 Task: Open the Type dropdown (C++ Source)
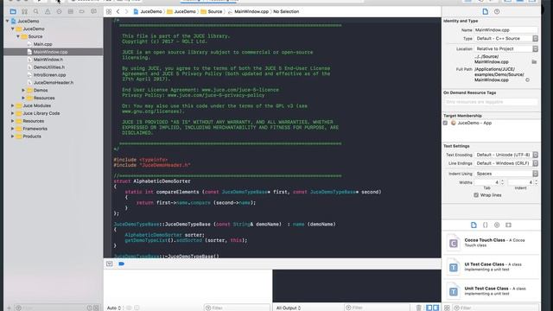point(506,38)
